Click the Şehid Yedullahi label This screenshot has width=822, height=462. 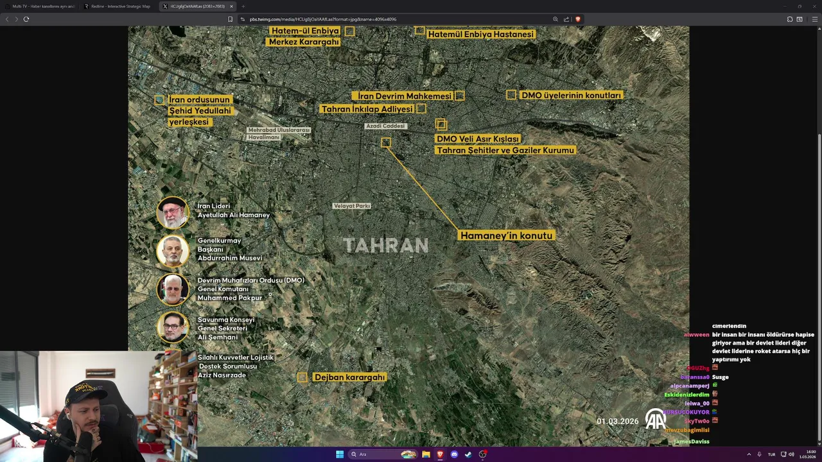200,111
